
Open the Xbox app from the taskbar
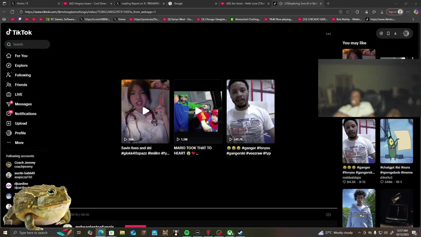[x=230, y=233]
